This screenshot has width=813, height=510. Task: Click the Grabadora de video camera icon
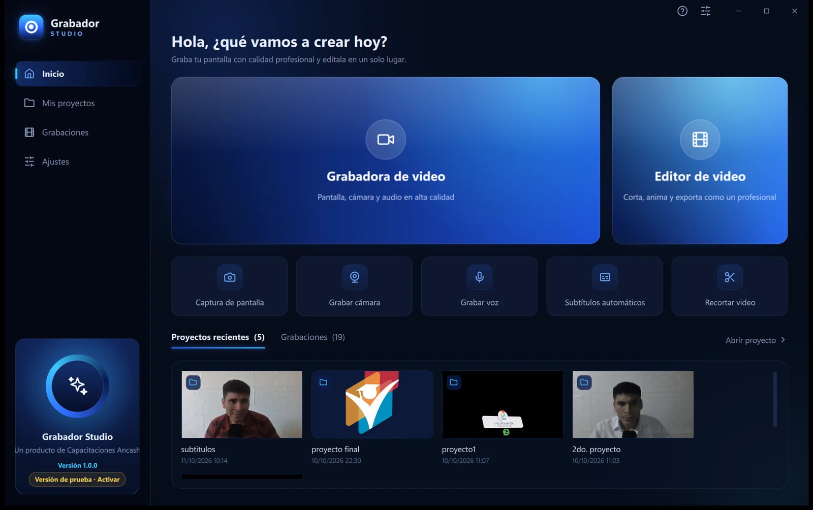386,139
